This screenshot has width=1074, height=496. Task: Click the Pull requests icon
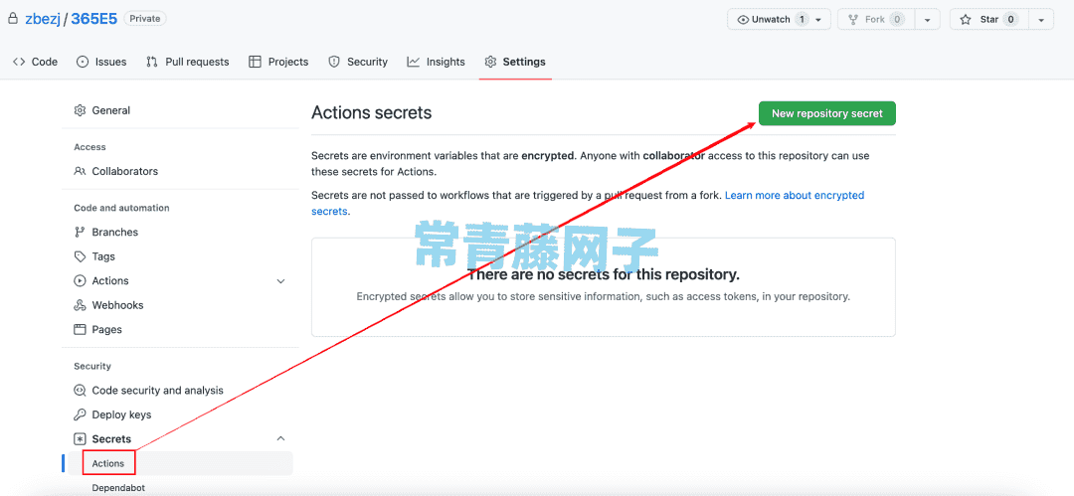point(152,62)
